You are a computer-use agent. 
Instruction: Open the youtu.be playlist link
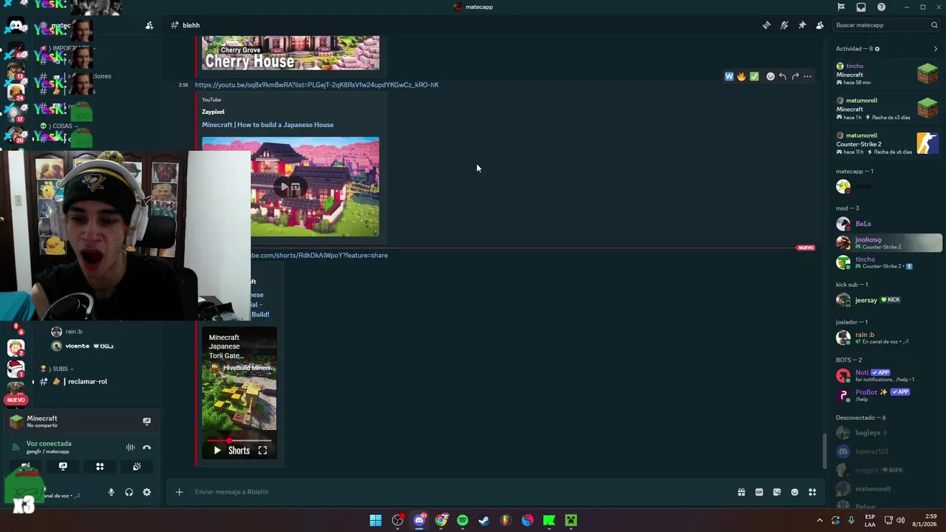(x=316, y=85)
